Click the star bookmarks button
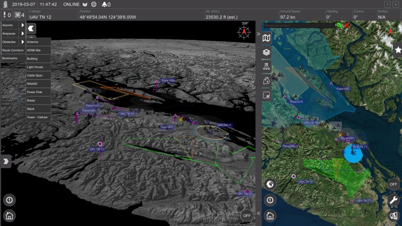This screenshot has width=402, height=226. pos(397,50)
